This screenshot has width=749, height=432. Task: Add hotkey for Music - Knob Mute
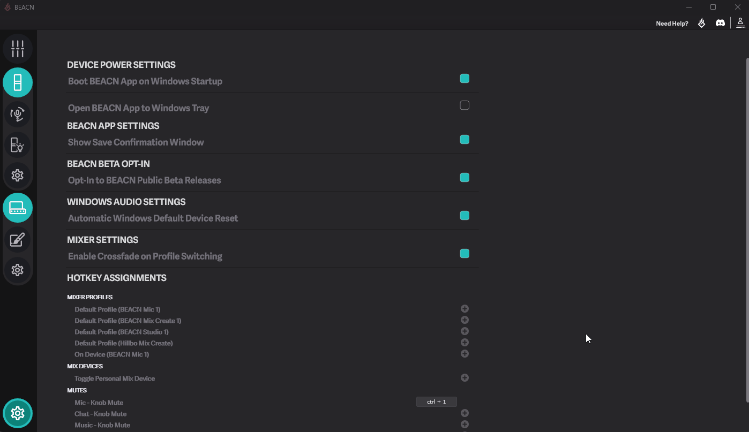[465, 425]
